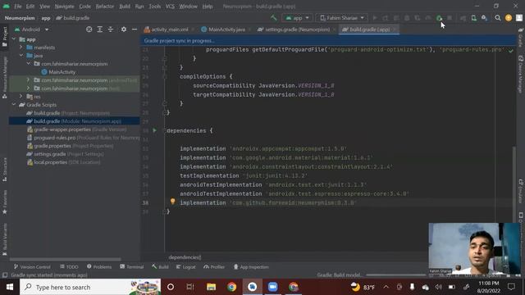Expand the androidTest package com.fahimshariar.neumorpism
This screenshot has width=525, height=295.
tap(28, 80)
